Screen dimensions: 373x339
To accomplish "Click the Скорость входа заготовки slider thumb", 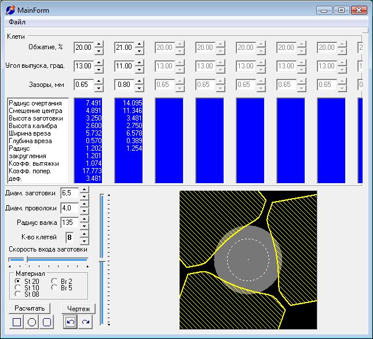I will (x=27, y=260).
